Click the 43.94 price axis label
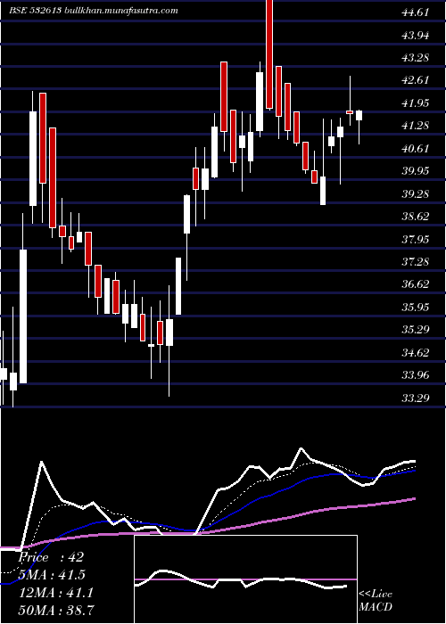 point(416,36)
